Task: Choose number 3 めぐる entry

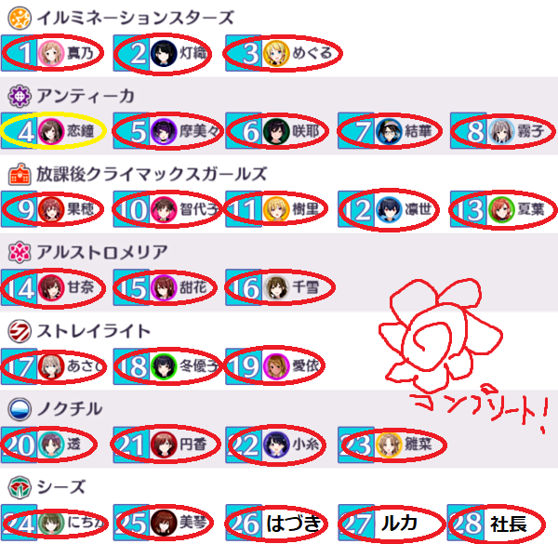Action: [283, 53]
